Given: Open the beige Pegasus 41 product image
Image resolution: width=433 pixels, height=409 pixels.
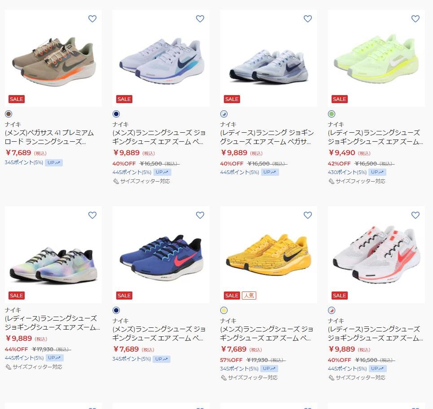Looking at the screenshot, I should [53, 58].
